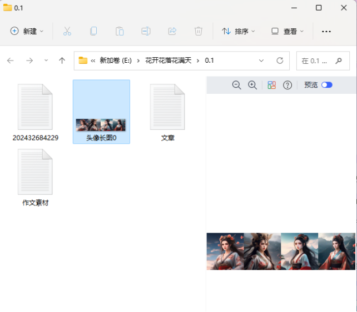The height and width of the screenshot is (312, 357).
Task: Click the Share icon in toolbar
Action: [x=172, y=31]
